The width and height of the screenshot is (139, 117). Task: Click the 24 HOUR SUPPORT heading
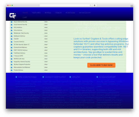click(x=107, y=77)
